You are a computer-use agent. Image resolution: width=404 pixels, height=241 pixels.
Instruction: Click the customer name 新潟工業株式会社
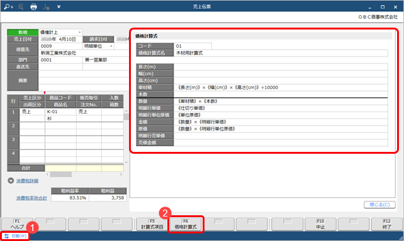coord(59,53)
